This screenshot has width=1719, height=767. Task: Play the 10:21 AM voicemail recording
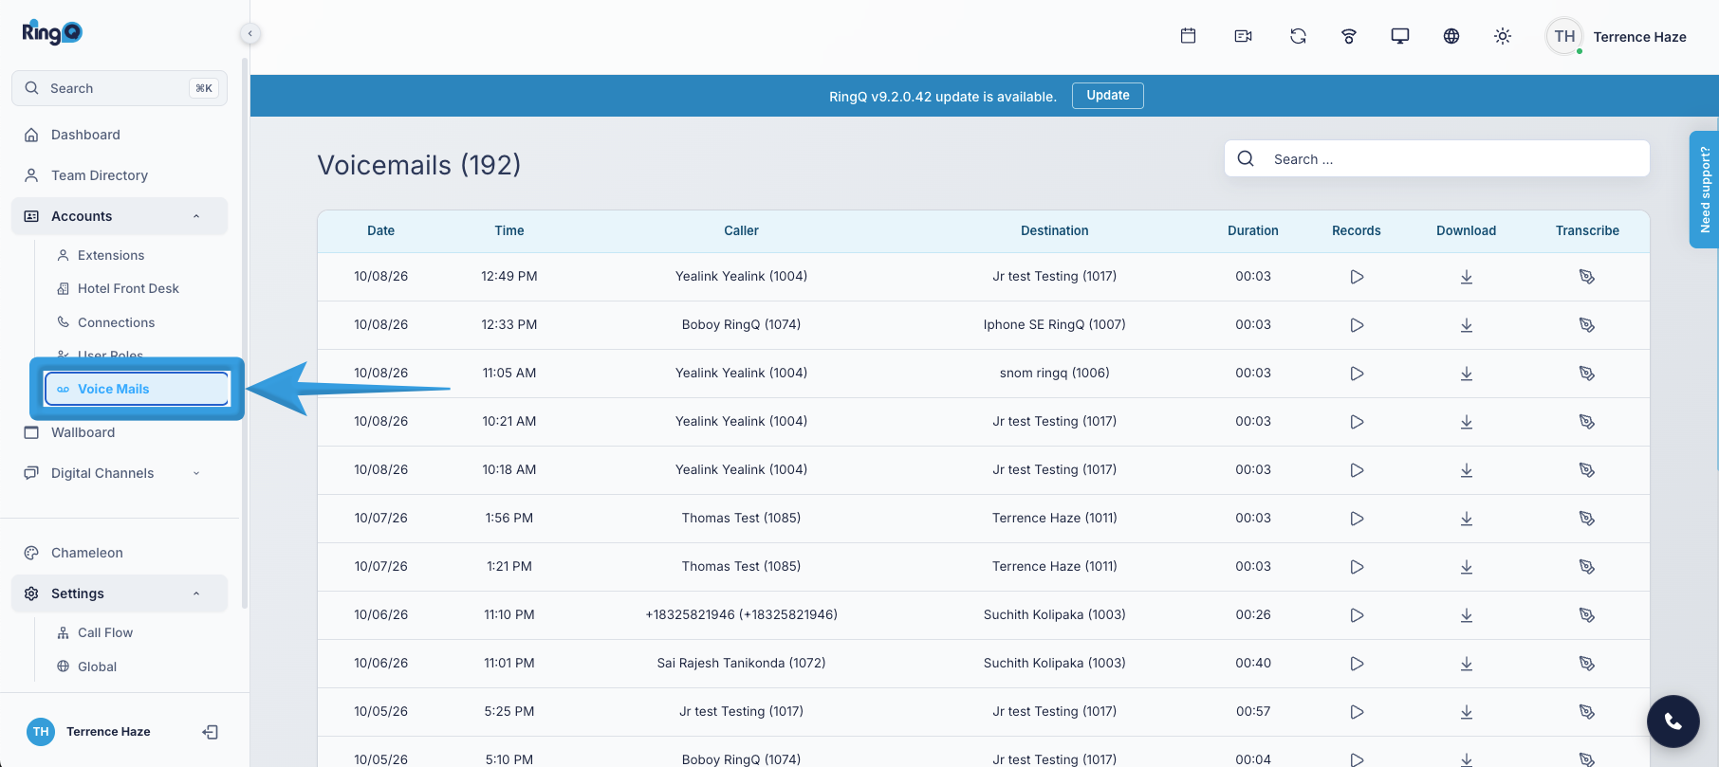coord(1357,422)
